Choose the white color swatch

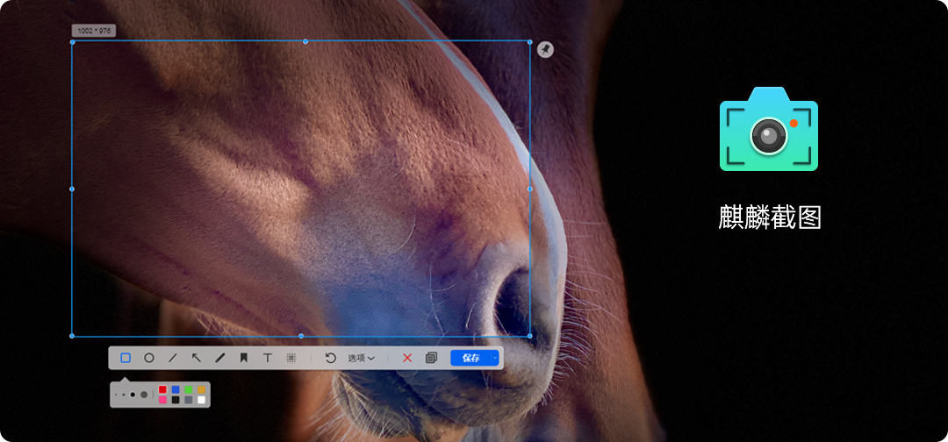pos(201,400)
